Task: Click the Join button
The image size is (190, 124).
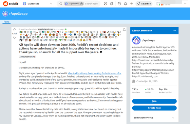Action: [154, 101]
